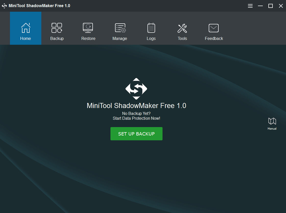View Logs using the clipboard icon

click(151, 28)
